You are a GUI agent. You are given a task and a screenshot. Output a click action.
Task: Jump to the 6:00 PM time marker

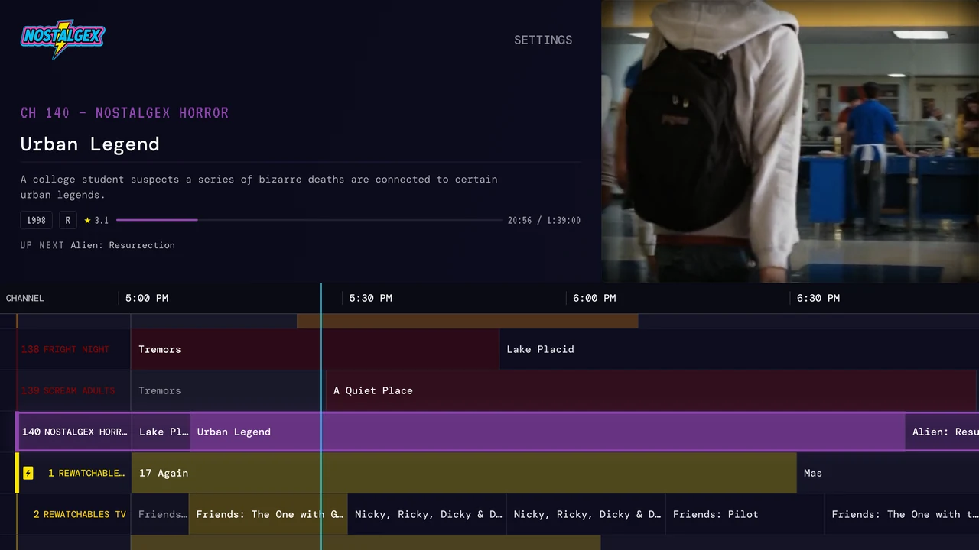click(594, 298)
